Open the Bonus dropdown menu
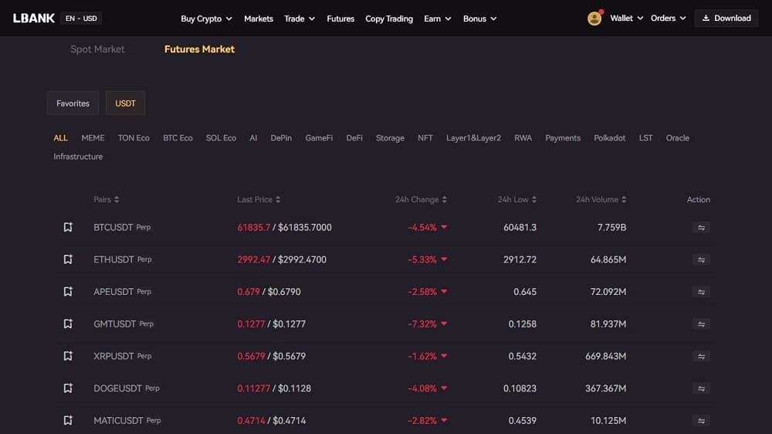772x434 pixels. (x=479, y=19)
